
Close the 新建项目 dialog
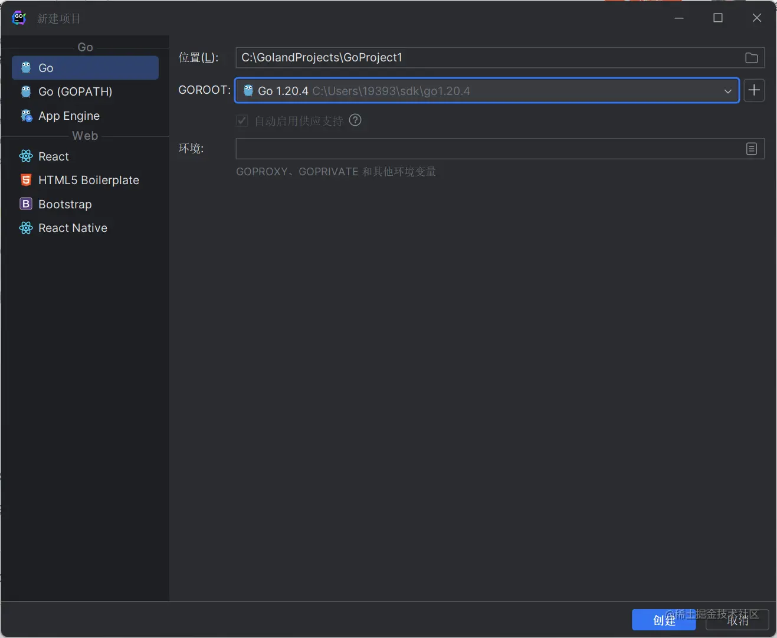tap(757, 18)
